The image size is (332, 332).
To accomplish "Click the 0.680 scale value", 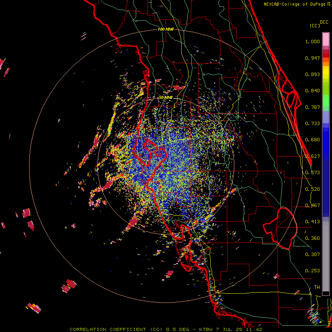I will [x=312, y=140].
